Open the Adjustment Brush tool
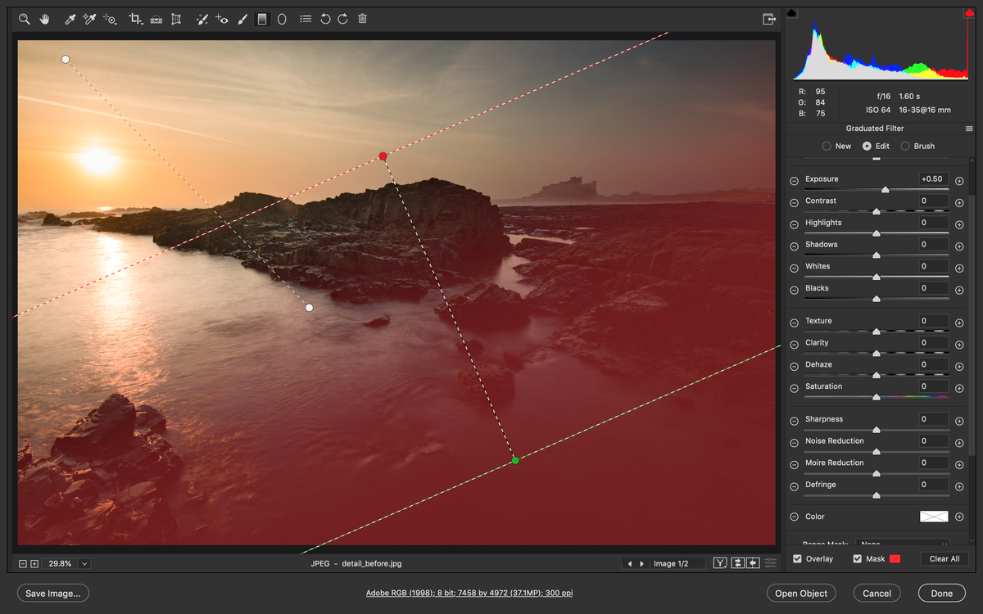This screenshot has height=614, width=983. pos(242,18)
